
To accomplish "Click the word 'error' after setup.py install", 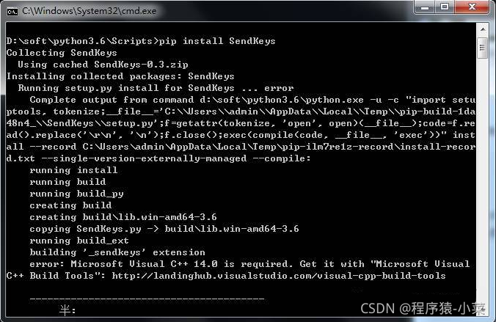I will tap(279, 88).
